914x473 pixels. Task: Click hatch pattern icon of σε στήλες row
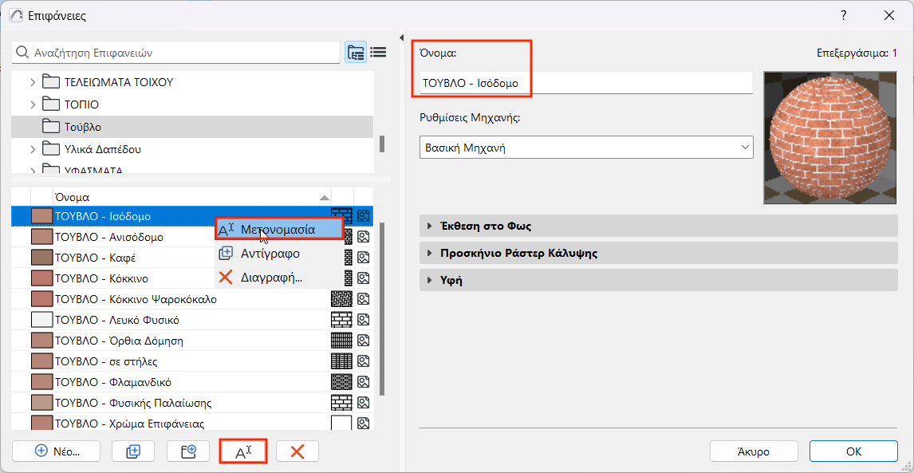[x=341, y=361]
